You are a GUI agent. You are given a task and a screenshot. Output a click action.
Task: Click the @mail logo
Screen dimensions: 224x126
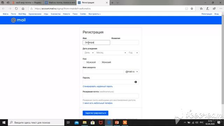pyautogui.click(x=18, y=20)
